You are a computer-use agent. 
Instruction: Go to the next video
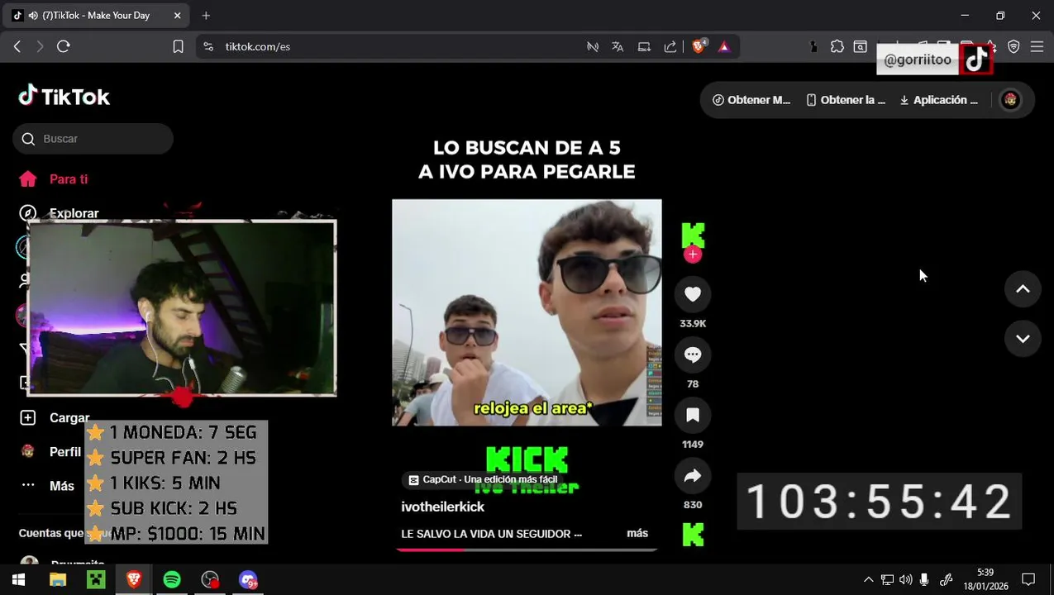[1023, 339]
